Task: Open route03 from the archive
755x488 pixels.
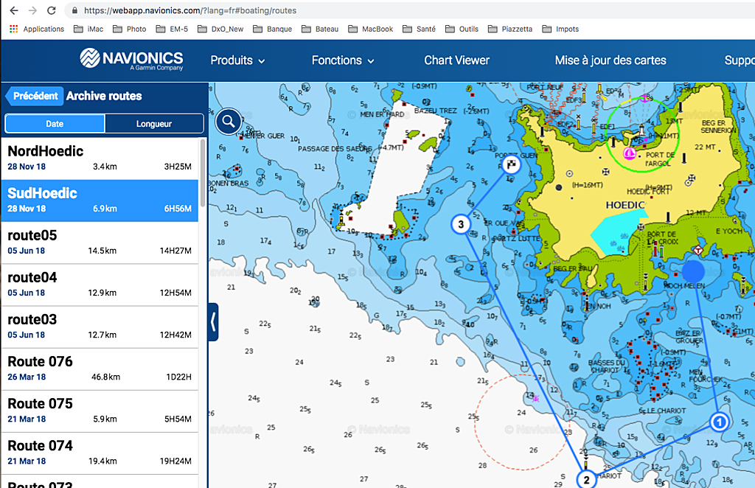Action: tap(100, 327)
